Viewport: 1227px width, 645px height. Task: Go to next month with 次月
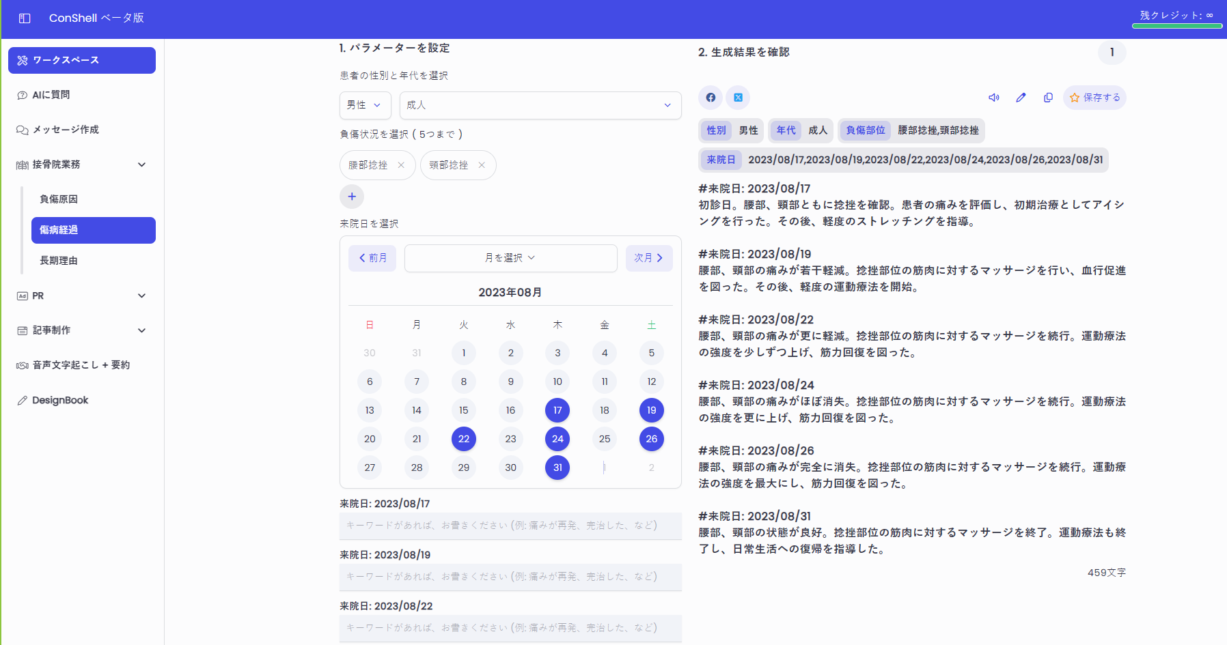(x=649, y=258)
